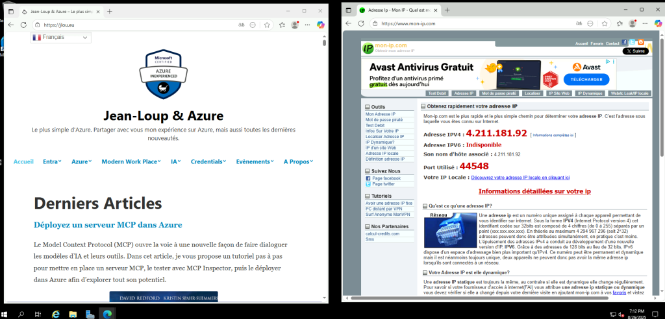Open File Explorer from the taskbar

point(73,314)
